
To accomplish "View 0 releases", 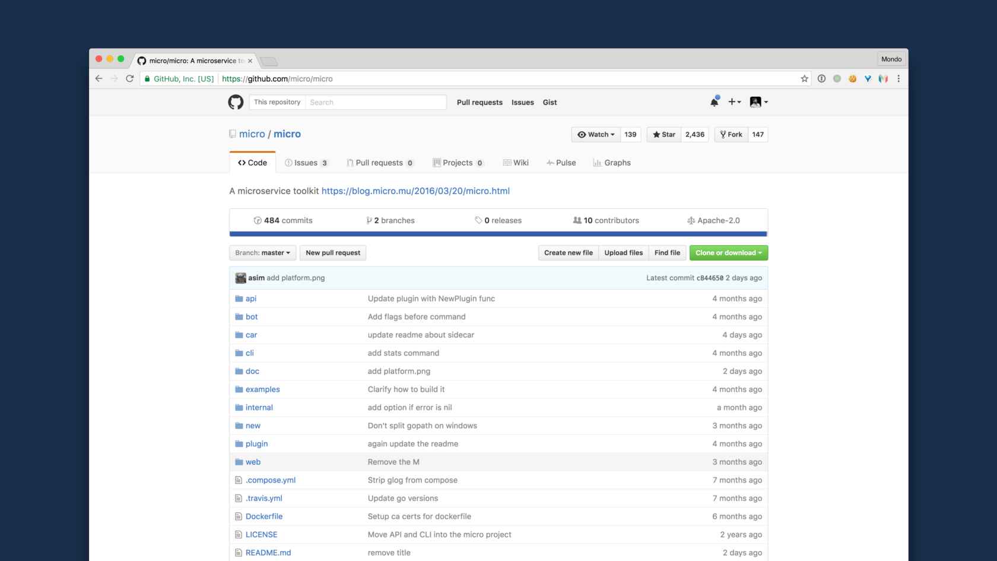I will tap(498, 220).
